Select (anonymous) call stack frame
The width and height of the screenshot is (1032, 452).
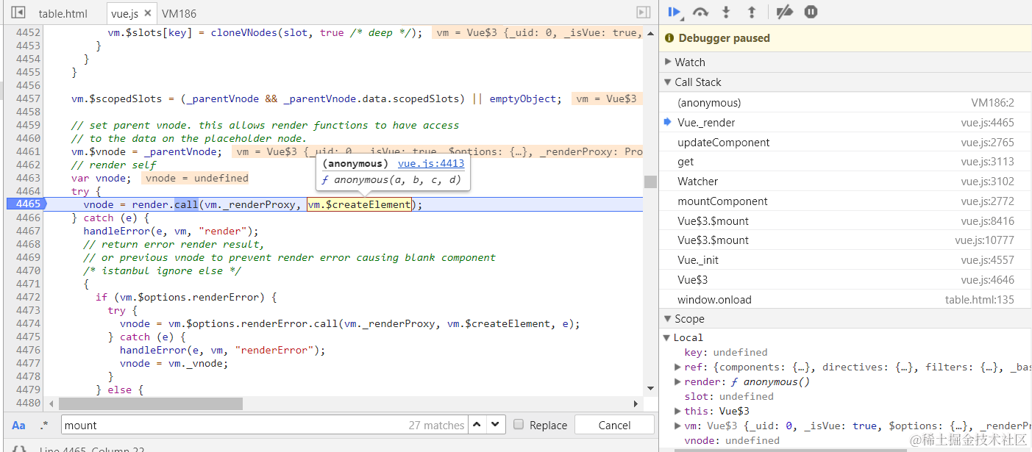click(845, 103)
